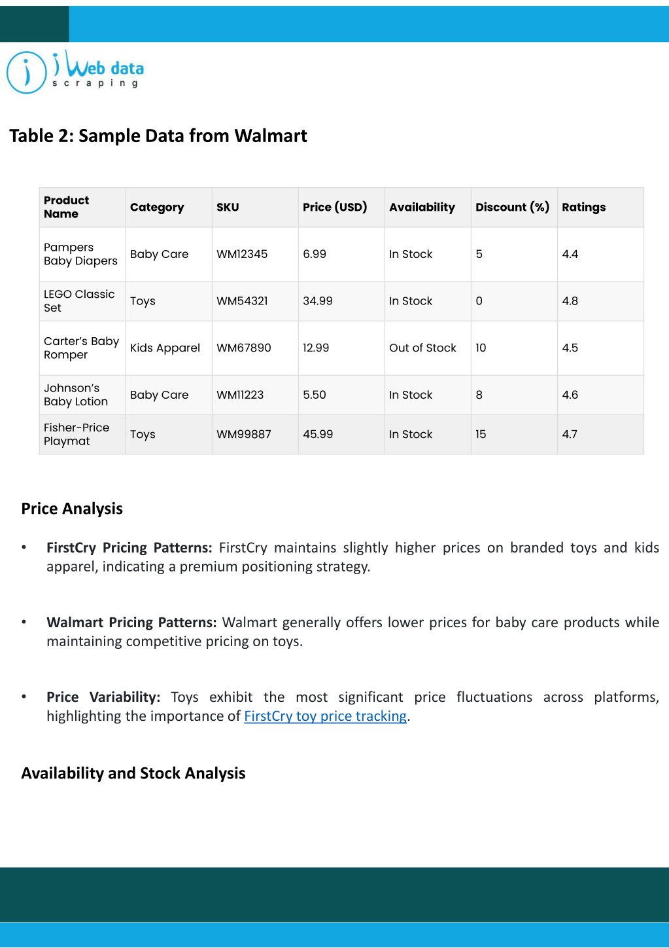Click the Pampers Baby Diapers cell
This screenshot has width=669, height=948.
(80, 254)
